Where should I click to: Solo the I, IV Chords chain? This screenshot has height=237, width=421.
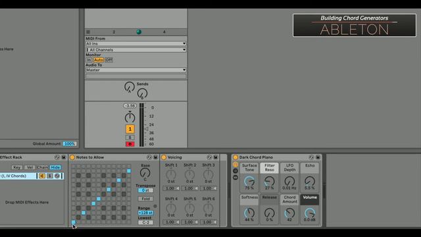point(50,176)
